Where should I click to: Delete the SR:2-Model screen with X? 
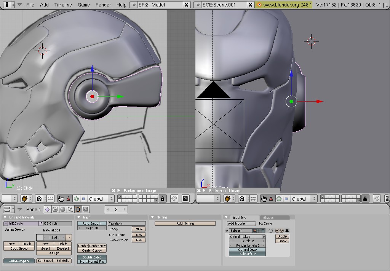(x=186, y=5)
